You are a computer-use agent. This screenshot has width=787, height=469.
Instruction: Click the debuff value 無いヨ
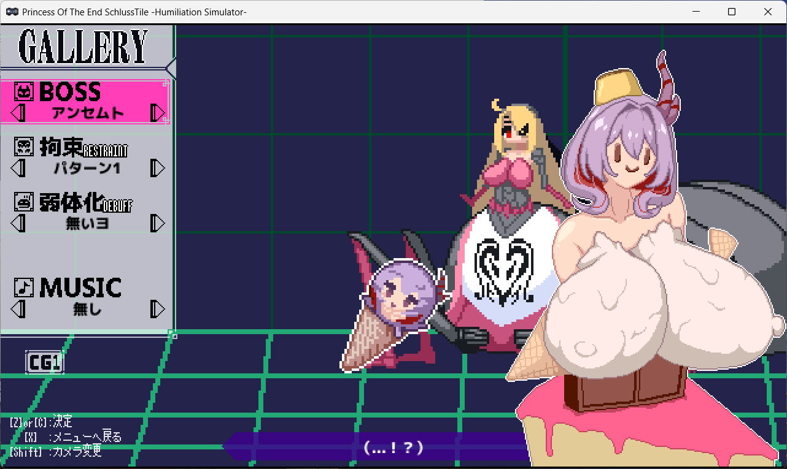[x=87, y=223]
